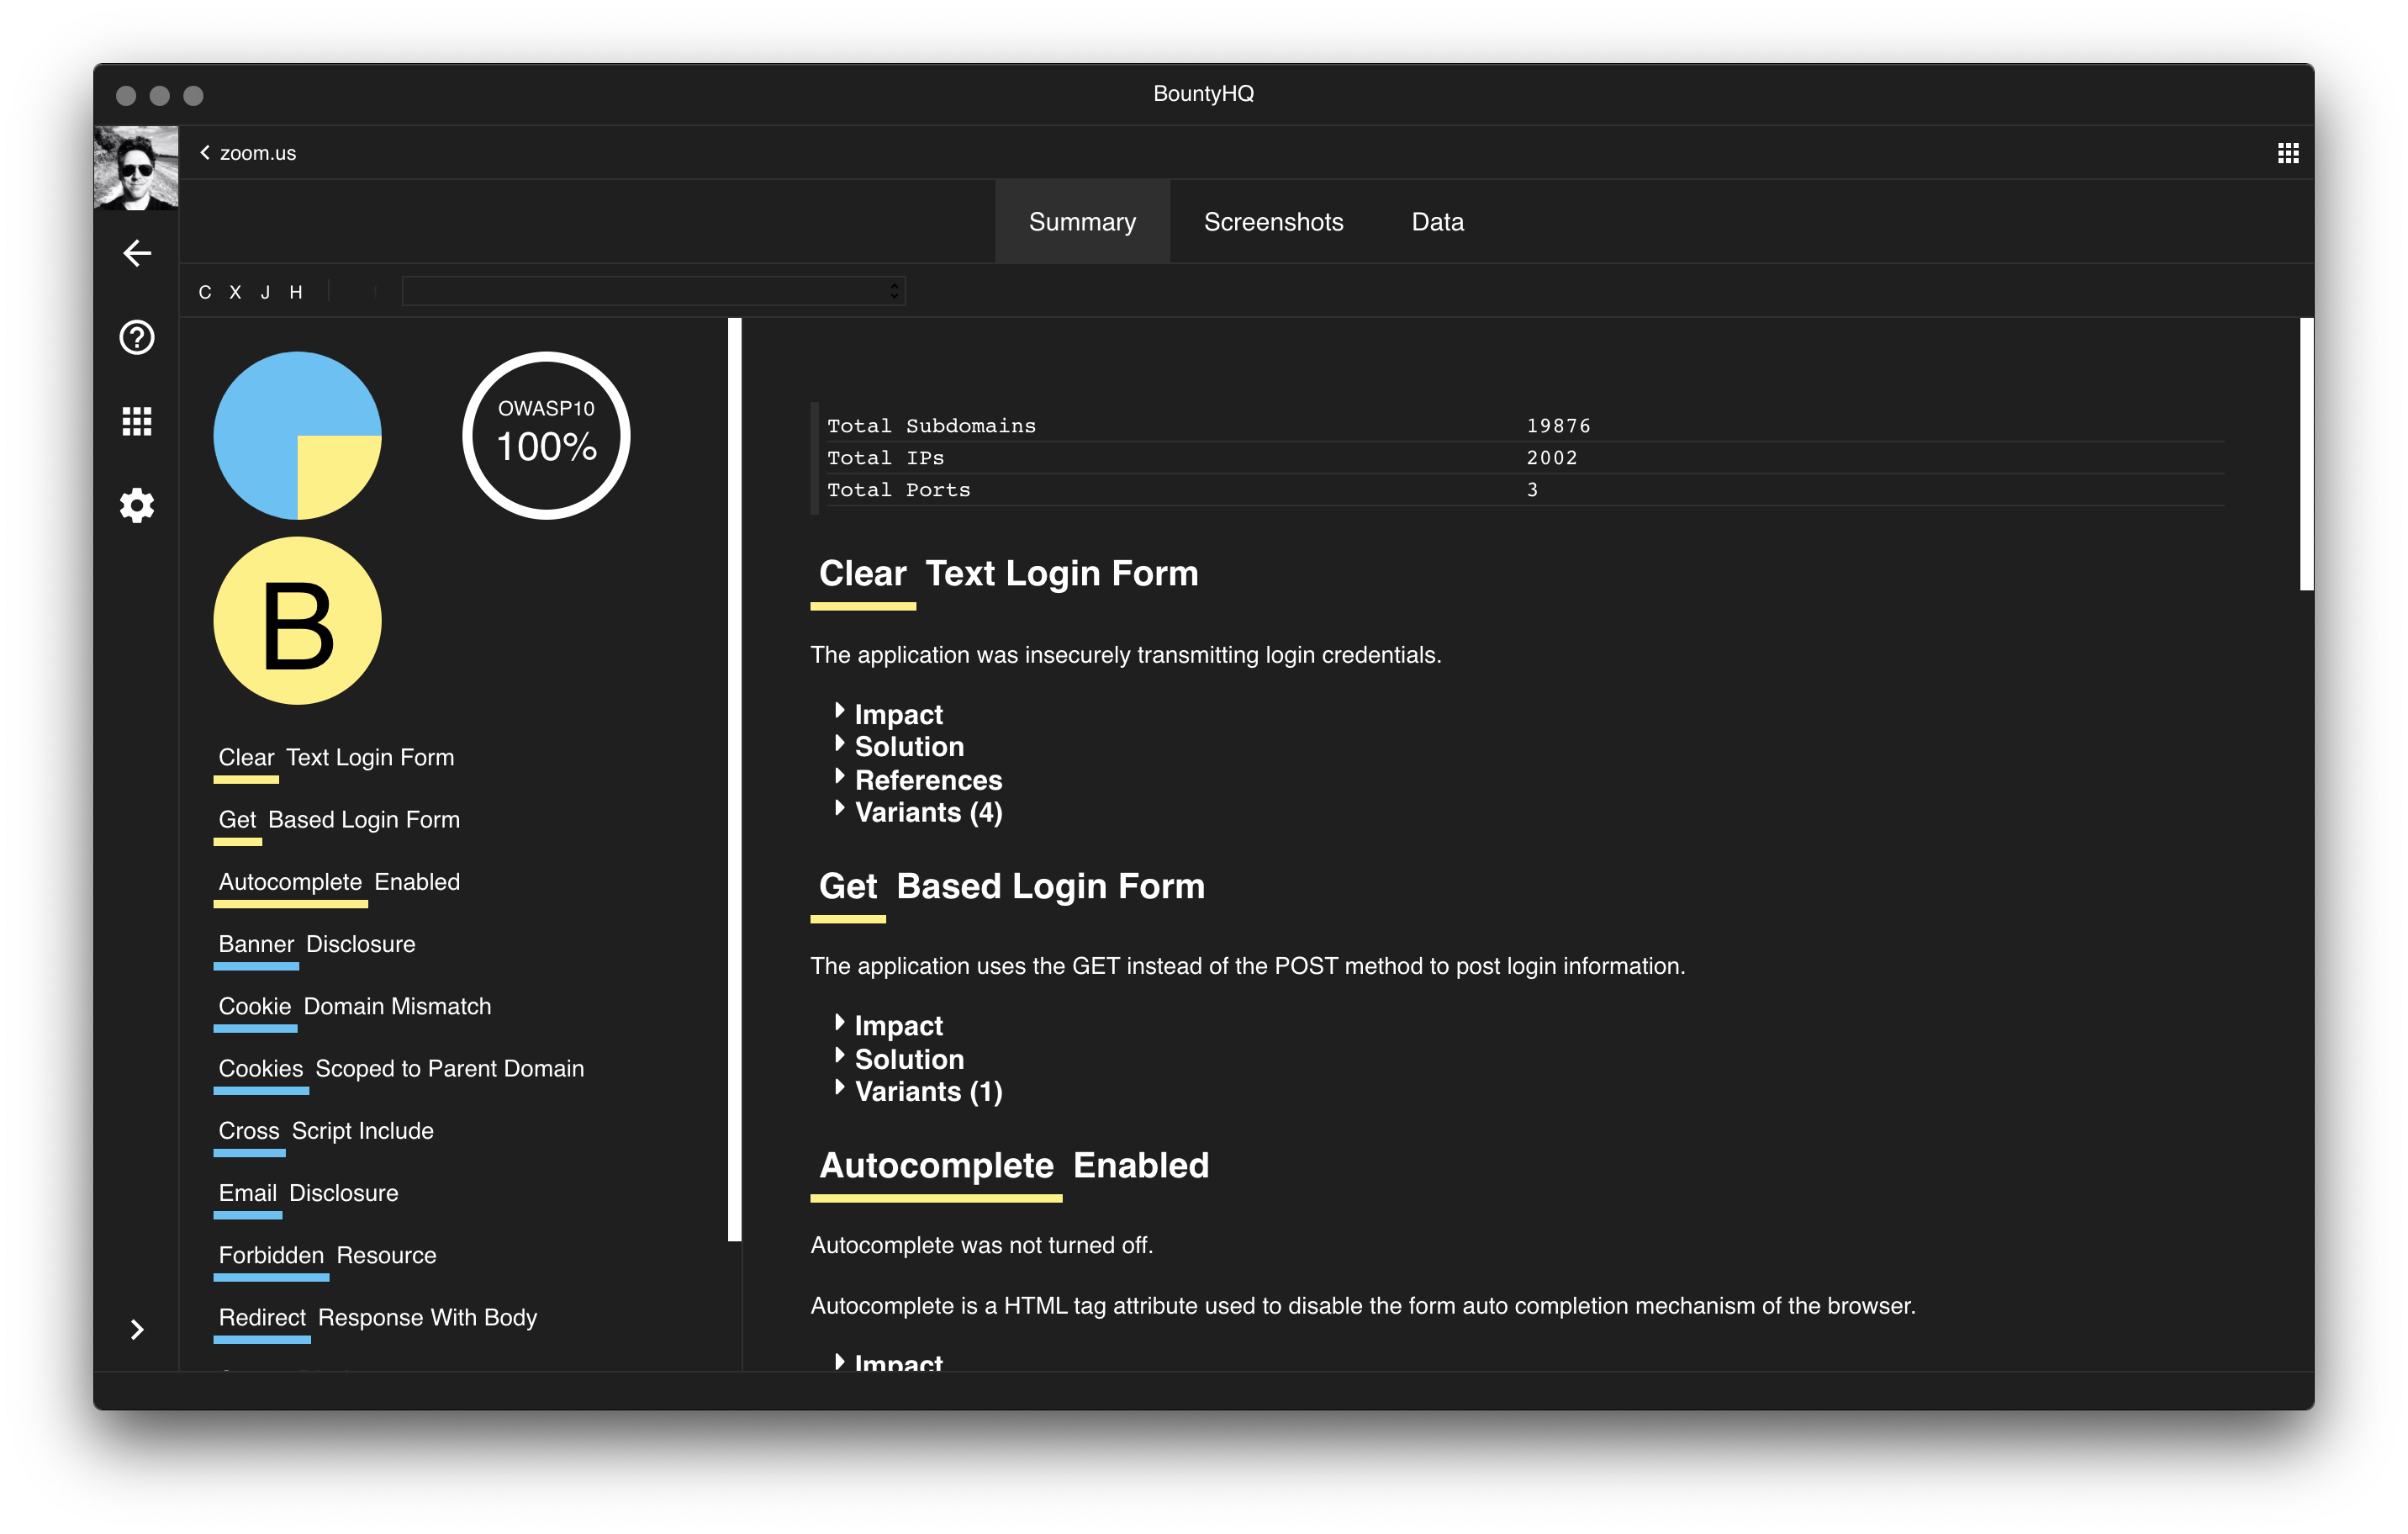Screen dimensions: 2408x1534
Task: Switch to the Screenshots tab
Action: point(1273,222)
